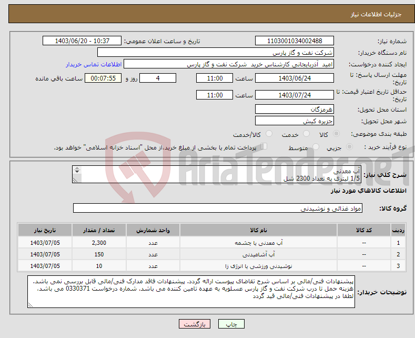Click the date cell in row 1
Screen dimensions: 415x338
tap(45, 243)
